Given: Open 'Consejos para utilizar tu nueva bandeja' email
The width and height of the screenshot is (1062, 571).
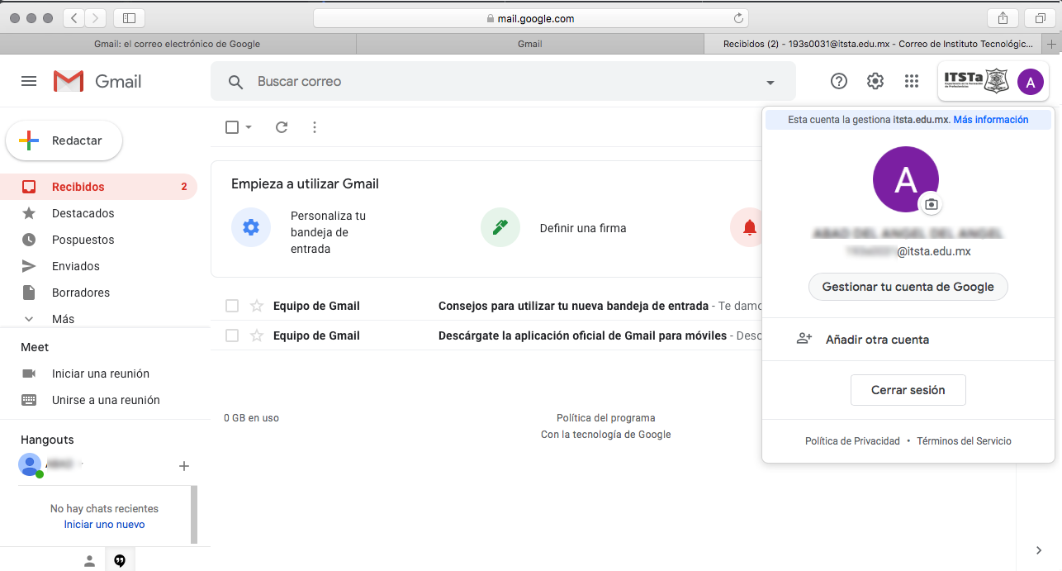Looking at the screenshot, I should point(573,306).
